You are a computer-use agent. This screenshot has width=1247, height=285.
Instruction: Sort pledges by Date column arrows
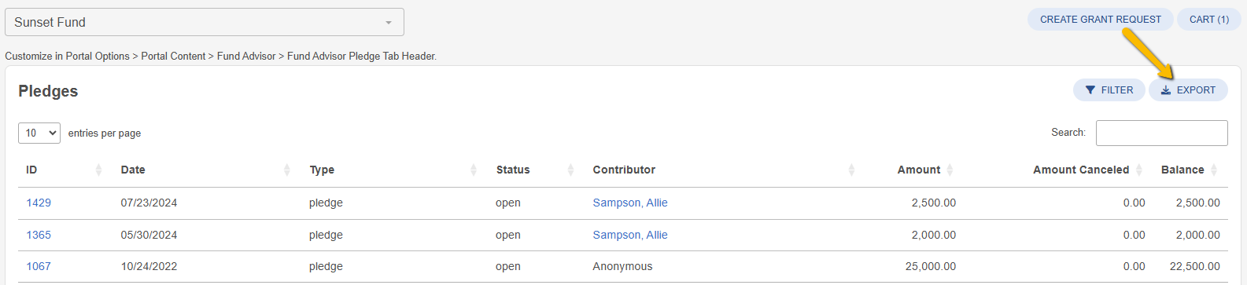(287, 170)
